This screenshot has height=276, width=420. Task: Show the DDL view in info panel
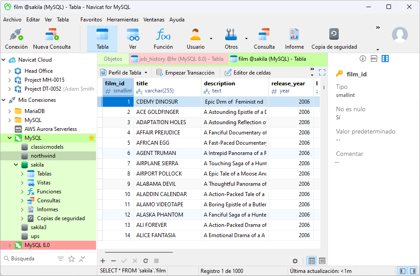374,59
